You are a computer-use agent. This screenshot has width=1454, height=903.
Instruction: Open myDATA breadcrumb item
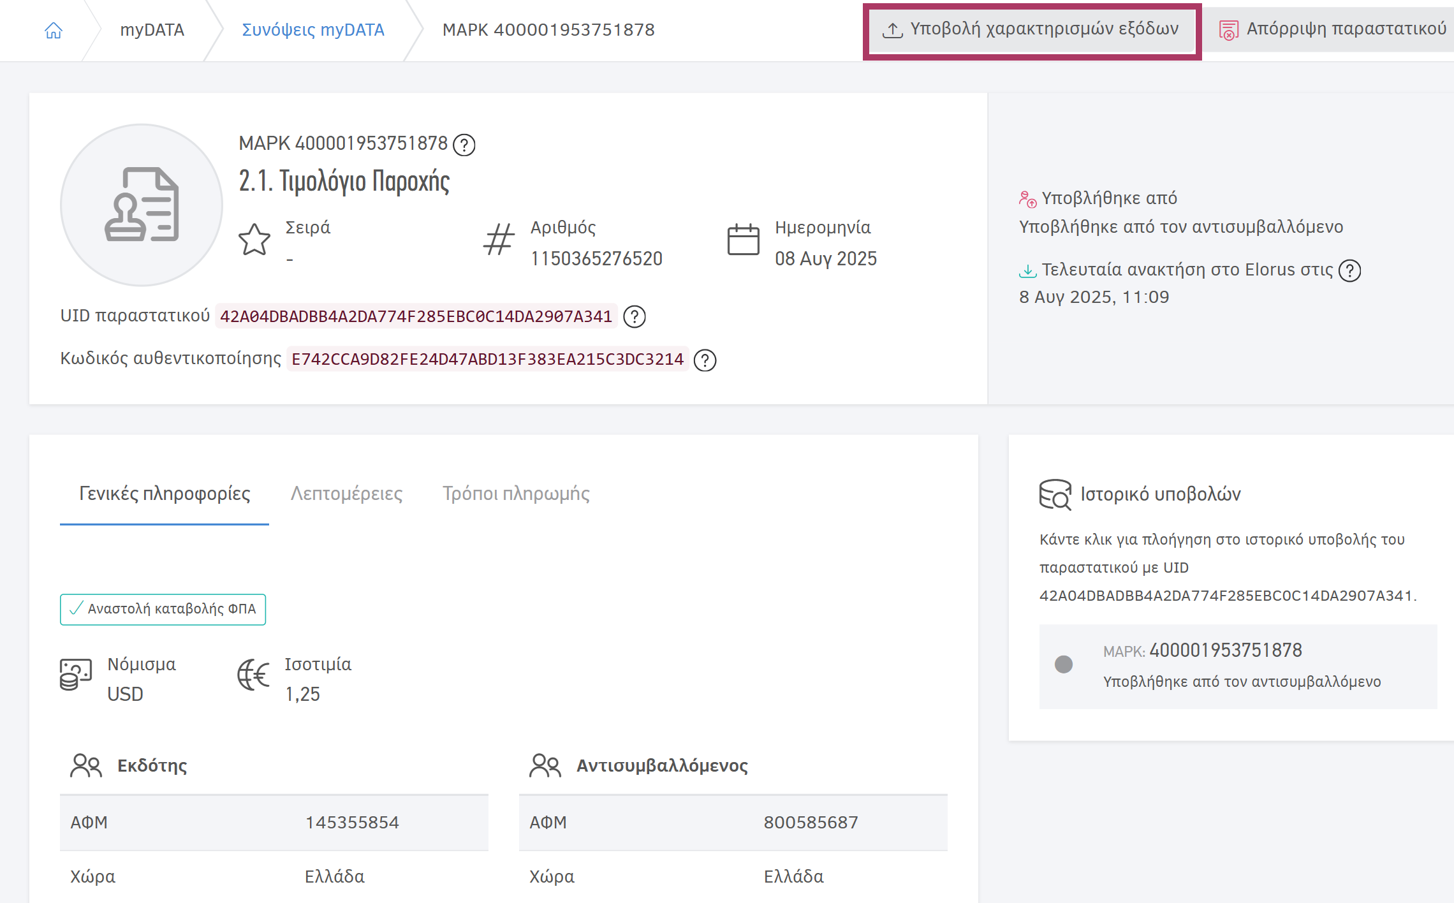click(152, 30)
